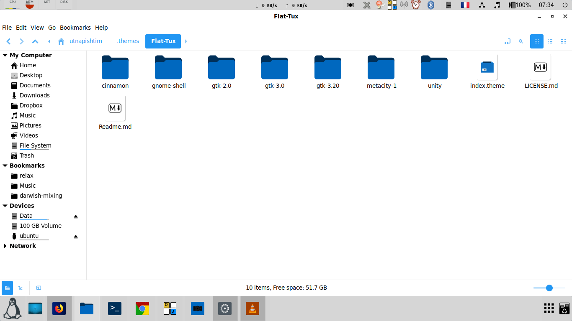Image resolution: width=572 pixels, height=321 pixels.
Task: Click the Bluetooth tray icon
Action: (430, 5)
